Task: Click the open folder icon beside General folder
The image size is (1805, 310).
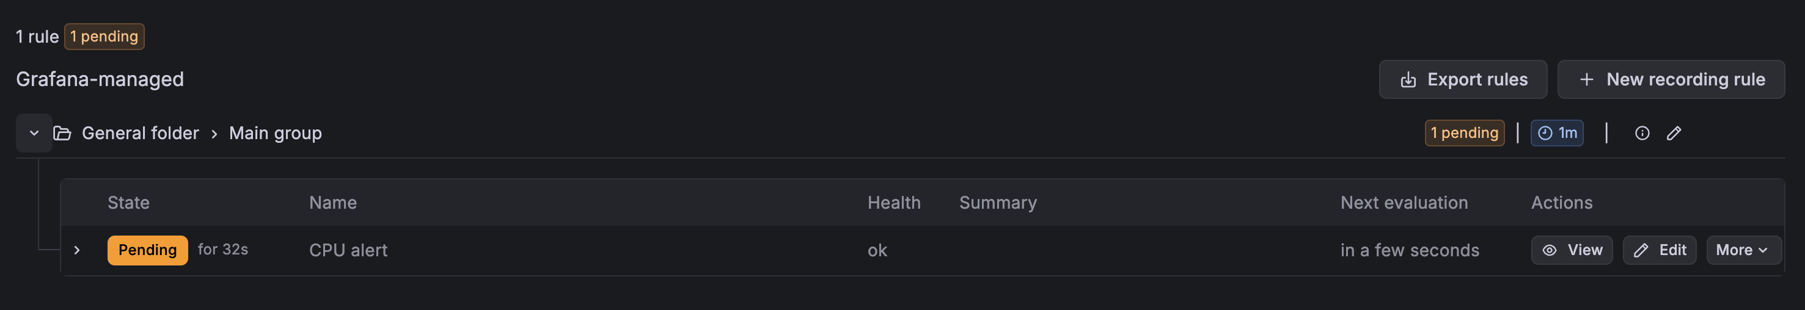Action: point(62,133)
